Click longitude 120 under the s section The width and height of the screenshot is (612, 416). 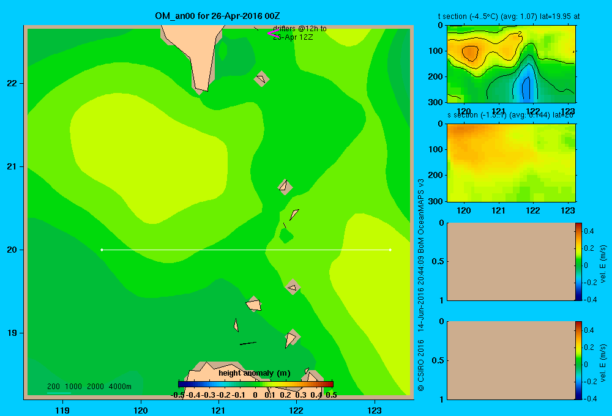pos(464,210)
